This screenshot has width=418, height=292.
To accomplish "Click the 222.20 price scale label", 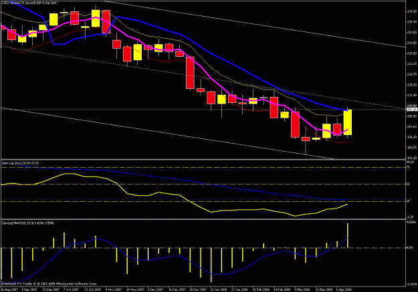I will pyautogui.click(x=411, y=64).
